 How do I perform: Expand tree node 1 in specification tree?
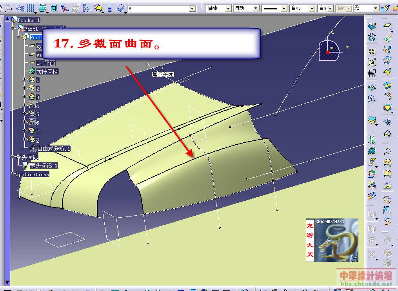(x=25, y=80)
